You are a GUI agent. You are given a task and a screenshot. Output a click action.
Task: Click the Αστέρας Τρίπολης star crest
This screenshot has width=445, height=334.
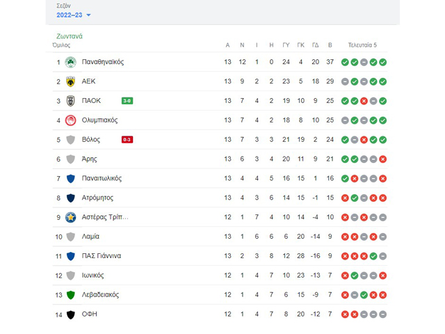pos(70,217)
